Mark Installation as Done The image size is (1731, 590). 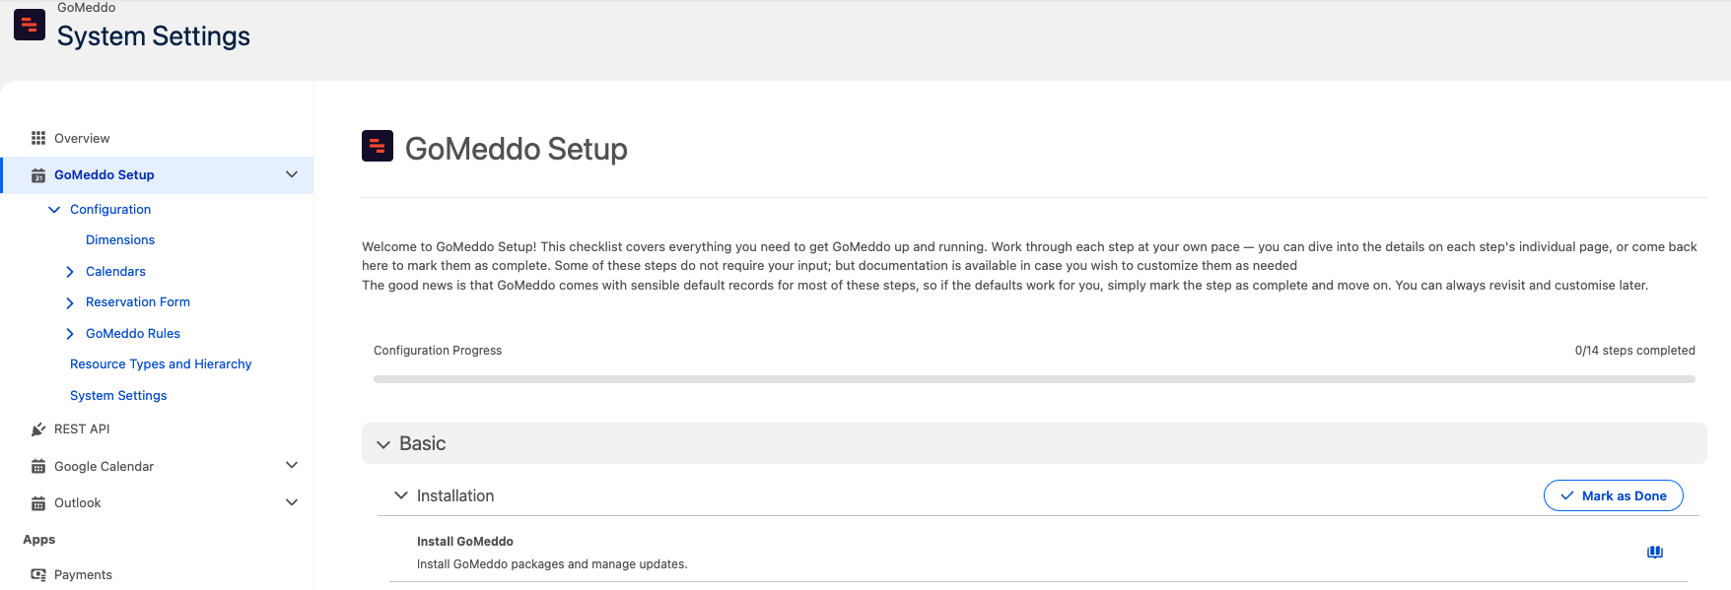1613,495
